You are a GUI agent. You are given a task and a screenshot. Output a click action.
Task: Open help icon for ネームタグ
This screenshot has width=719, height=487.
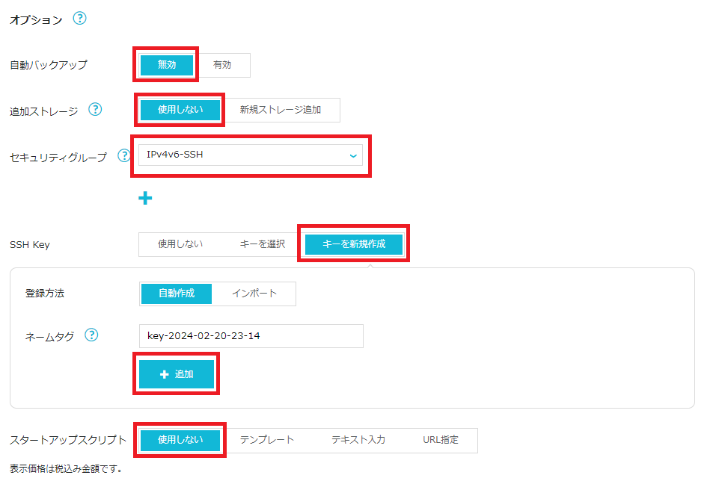point(91,335)
